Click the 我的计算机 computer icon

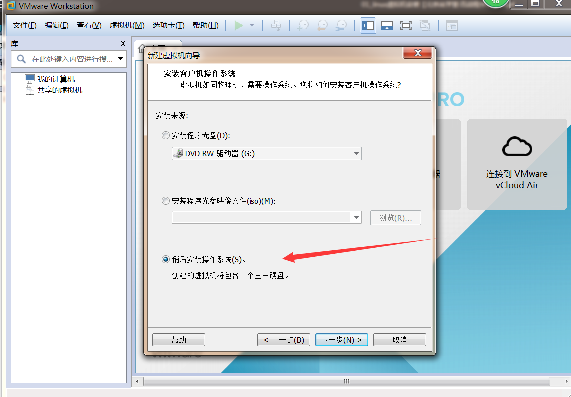30,78
